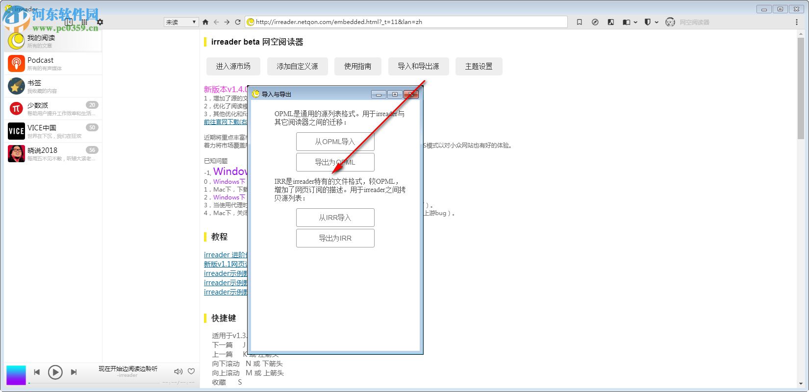This screenshot has width=809, height=392.
Task: Open the VICE中国 feed
Action: pos(53,131)
